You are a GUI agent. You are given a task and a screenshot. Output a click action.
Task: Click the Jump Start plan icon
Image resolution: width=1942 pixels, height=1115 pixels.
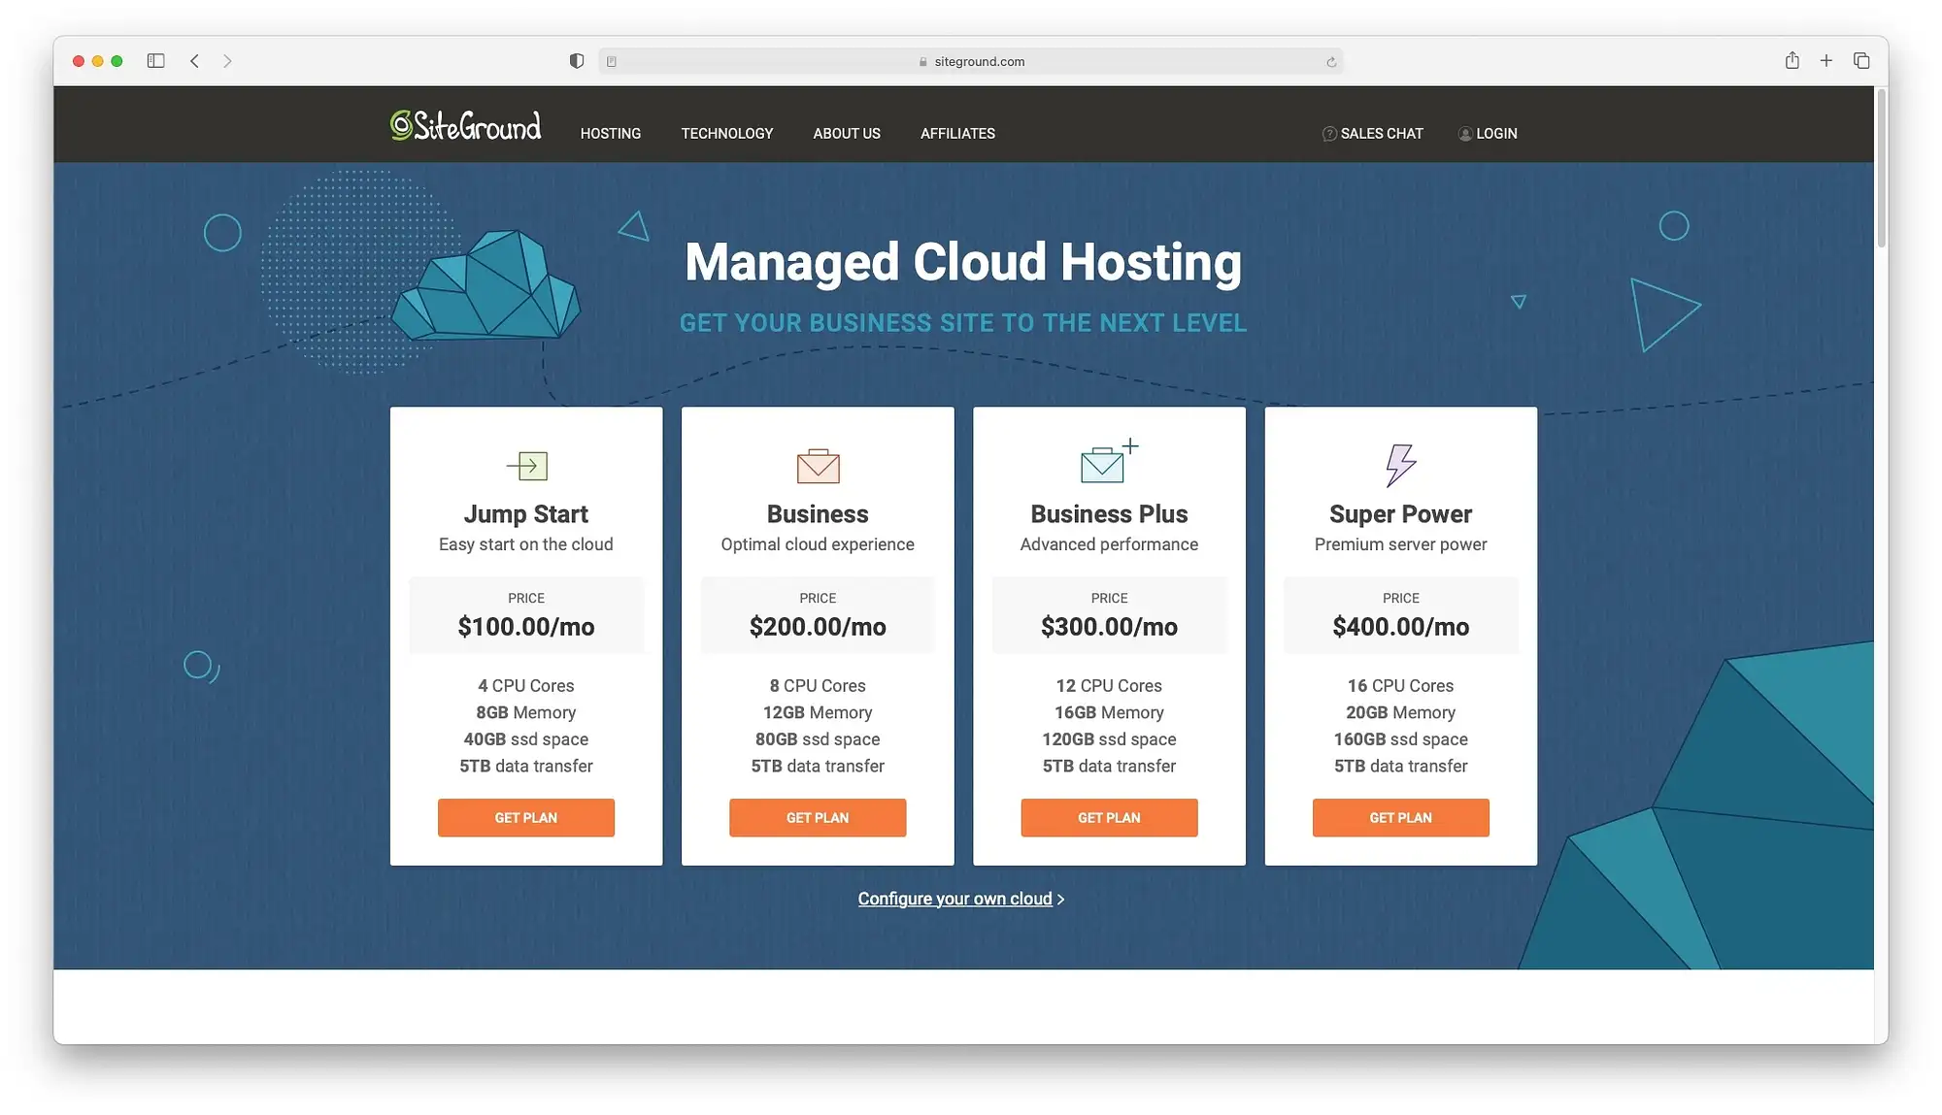coord(525,464)
